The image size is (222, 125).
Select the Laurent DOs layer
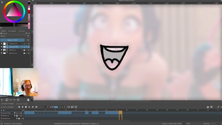tap(14, 47)
